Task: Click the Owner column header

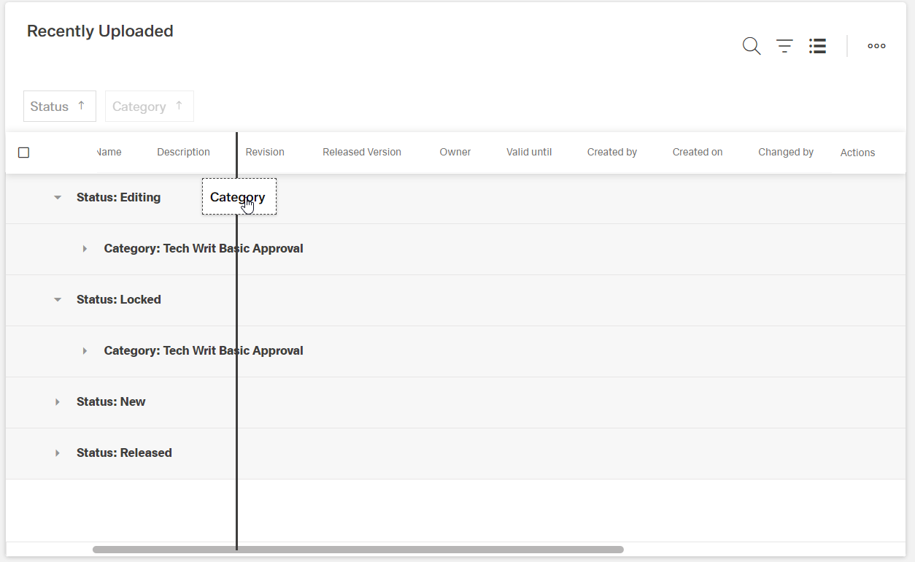Action: coord(455,153)
